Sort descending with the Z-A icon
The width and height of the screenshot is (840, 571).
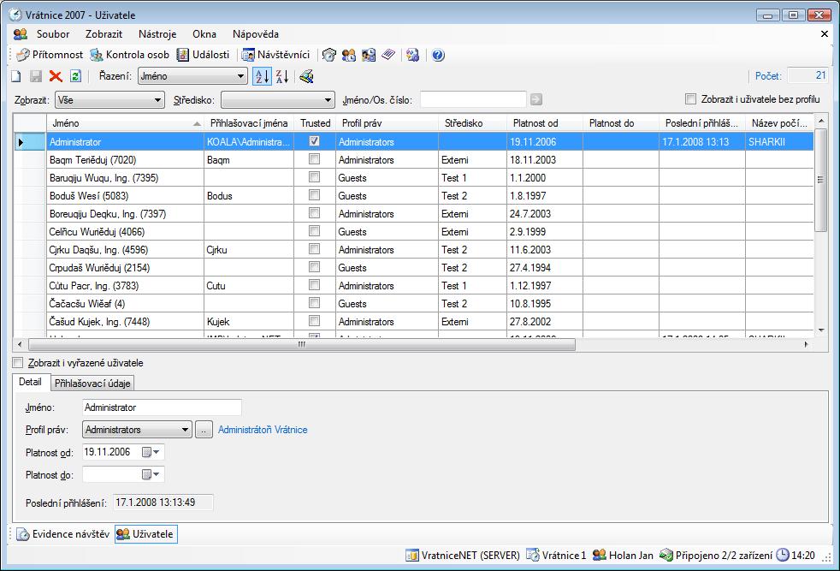282,77
